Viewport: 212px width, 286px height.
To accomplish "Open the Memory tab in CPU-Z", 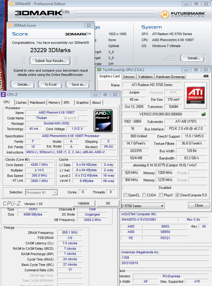I will click(x=54, y=103).
